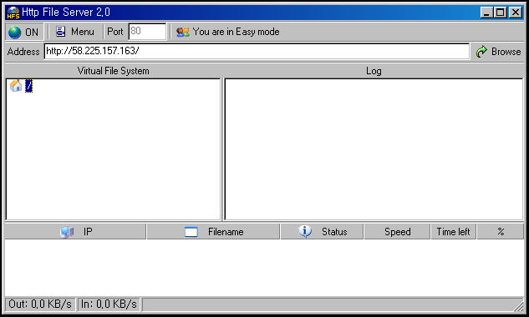This screenshot has height=317, width=529.
Task: Click 'Out: 0,0 KB/s' status text
Action: [x=40, y=304]
